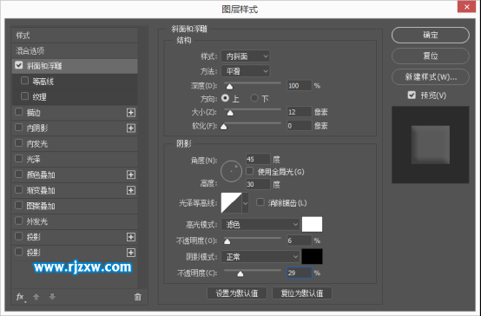Click the 光泽等高线 contour thumbnail
The width and height of the screenshot is (481, 316).
coord(231,203)
